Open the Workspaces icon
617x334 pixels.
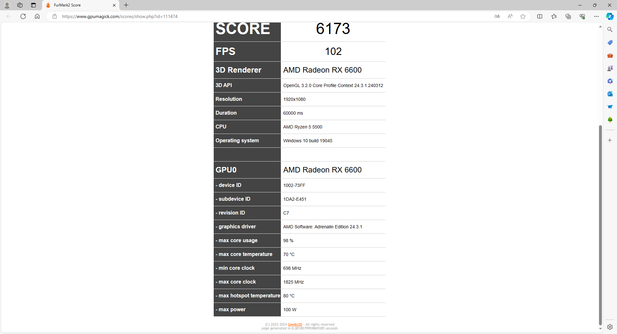tap(20, 5)
